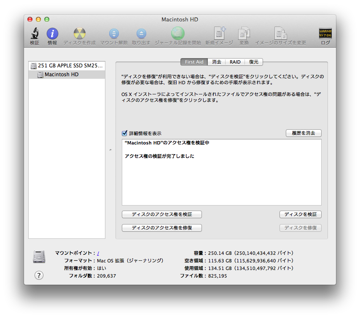Click the log line "Macintosh HD"のアクセス権を検証中

167,143
